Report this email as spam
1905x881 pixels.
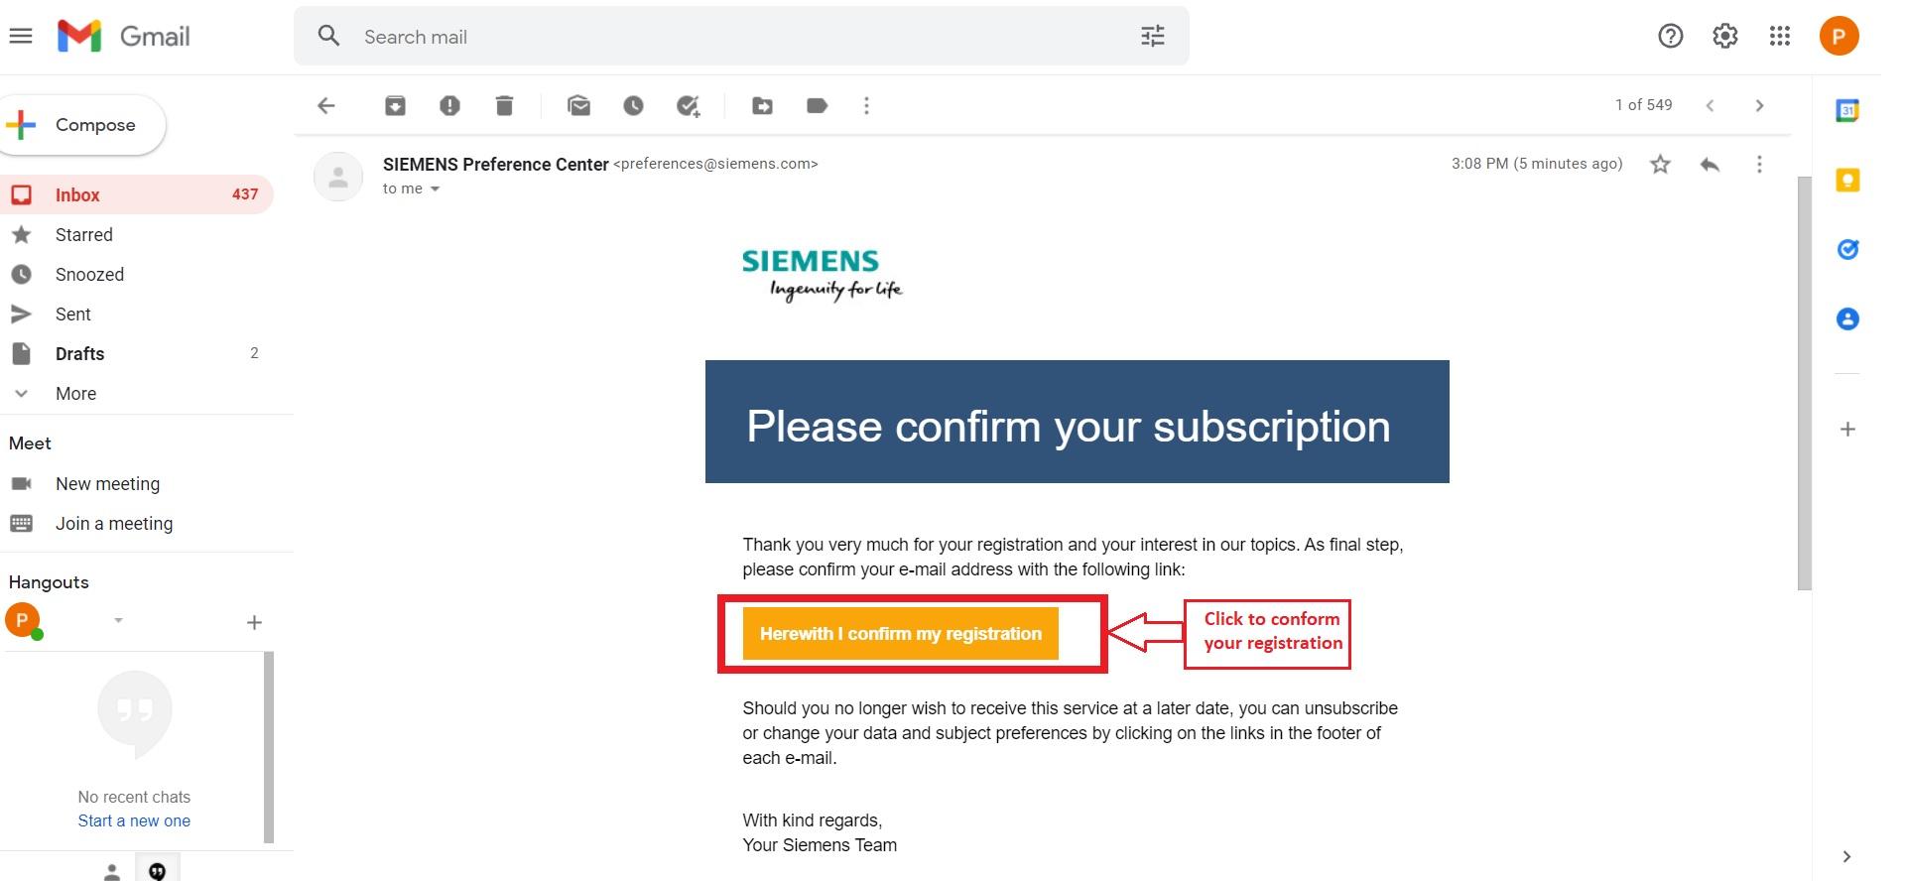(449, 105)
